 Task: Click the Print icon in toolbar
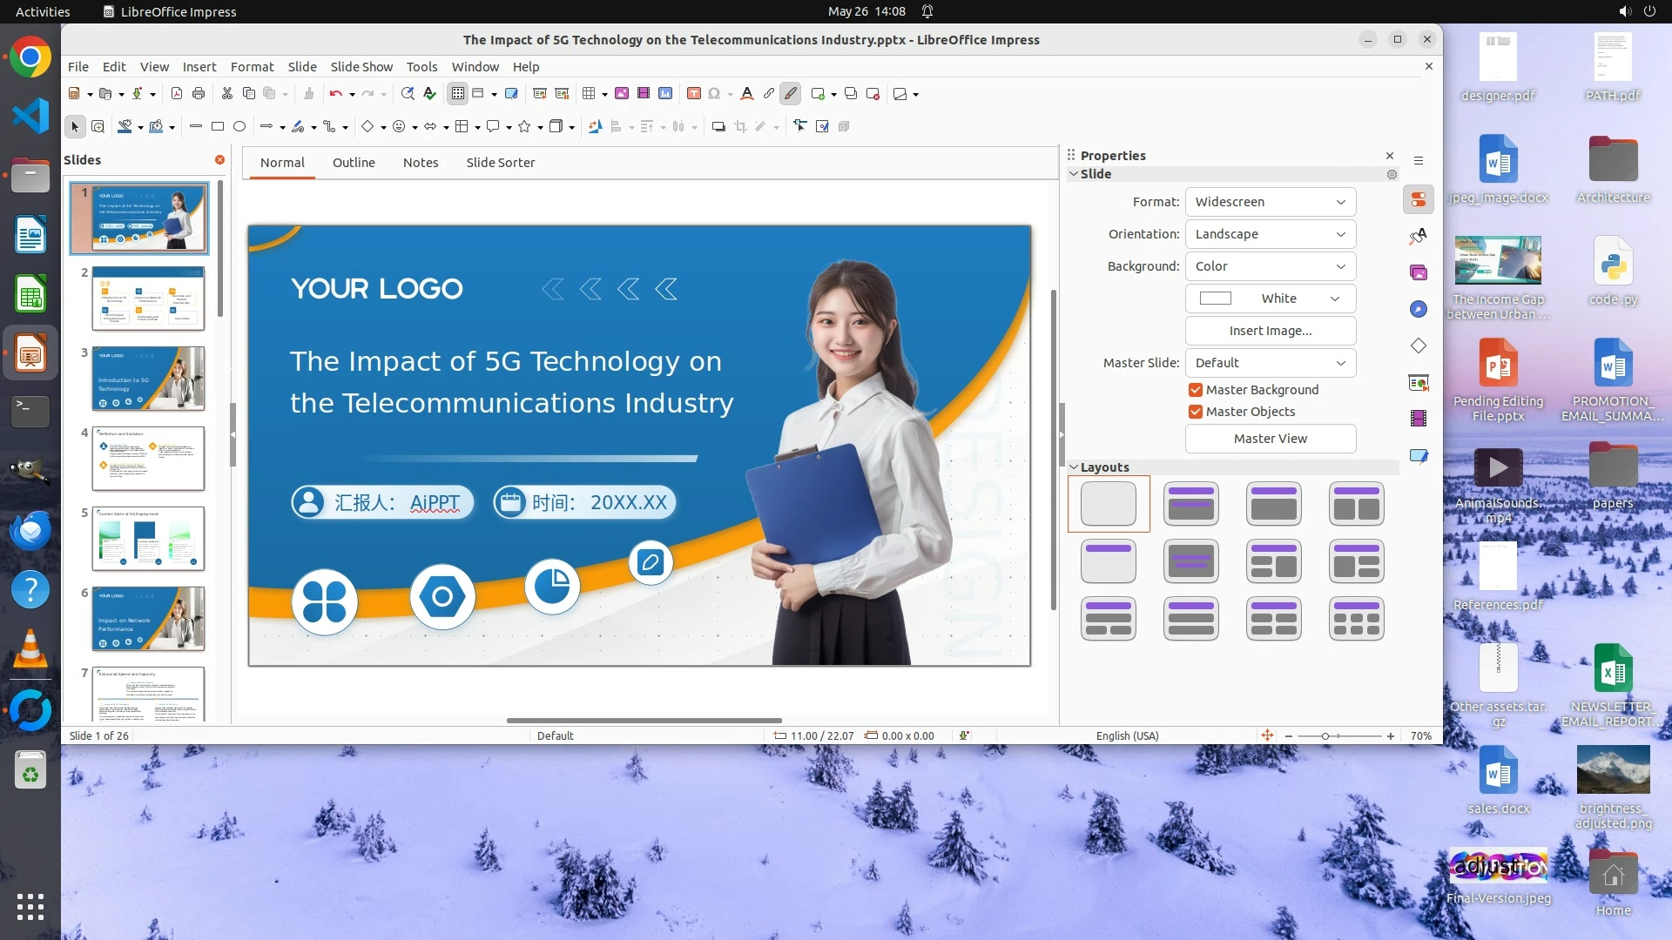click(x=199, y=94)
